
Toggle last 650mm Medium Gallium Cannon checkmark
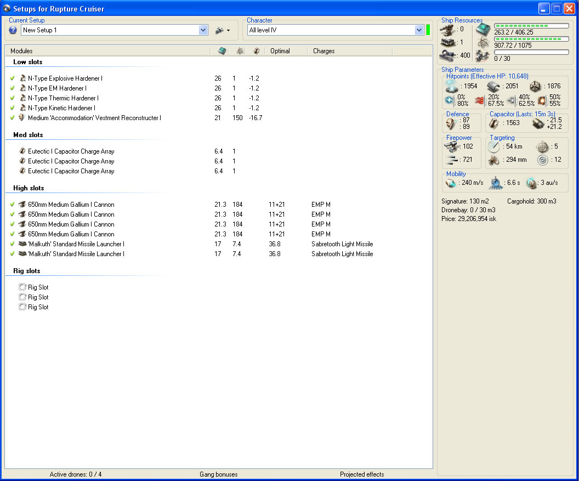click(12, 234)
